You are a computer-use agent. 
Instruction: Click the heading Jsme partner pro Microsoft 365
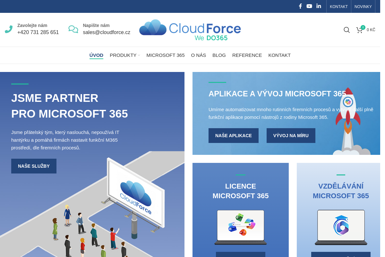tap(70, 106)
